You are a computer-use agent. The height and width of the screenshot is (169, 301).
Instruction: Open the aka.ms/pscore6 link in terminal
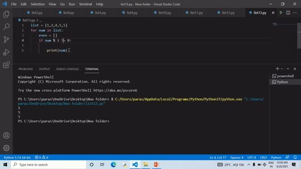click(115, 91)
